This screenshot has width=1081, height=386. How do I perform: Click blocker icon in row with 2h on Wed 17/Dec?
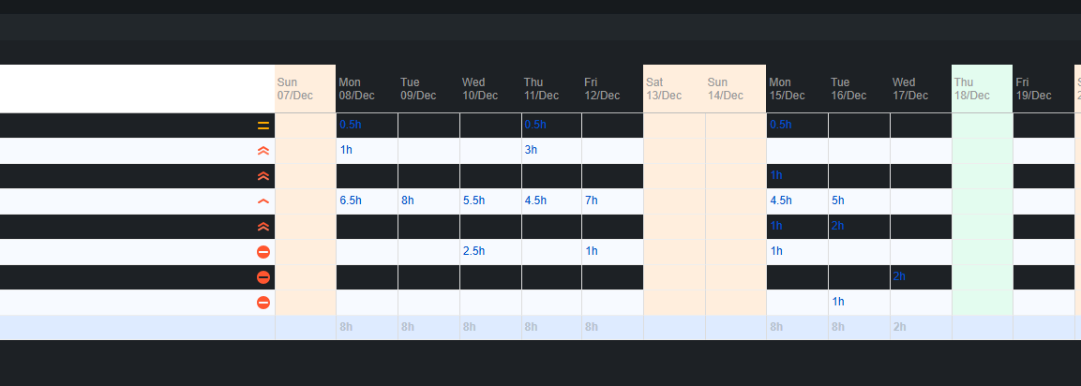(x=263, y=277)
